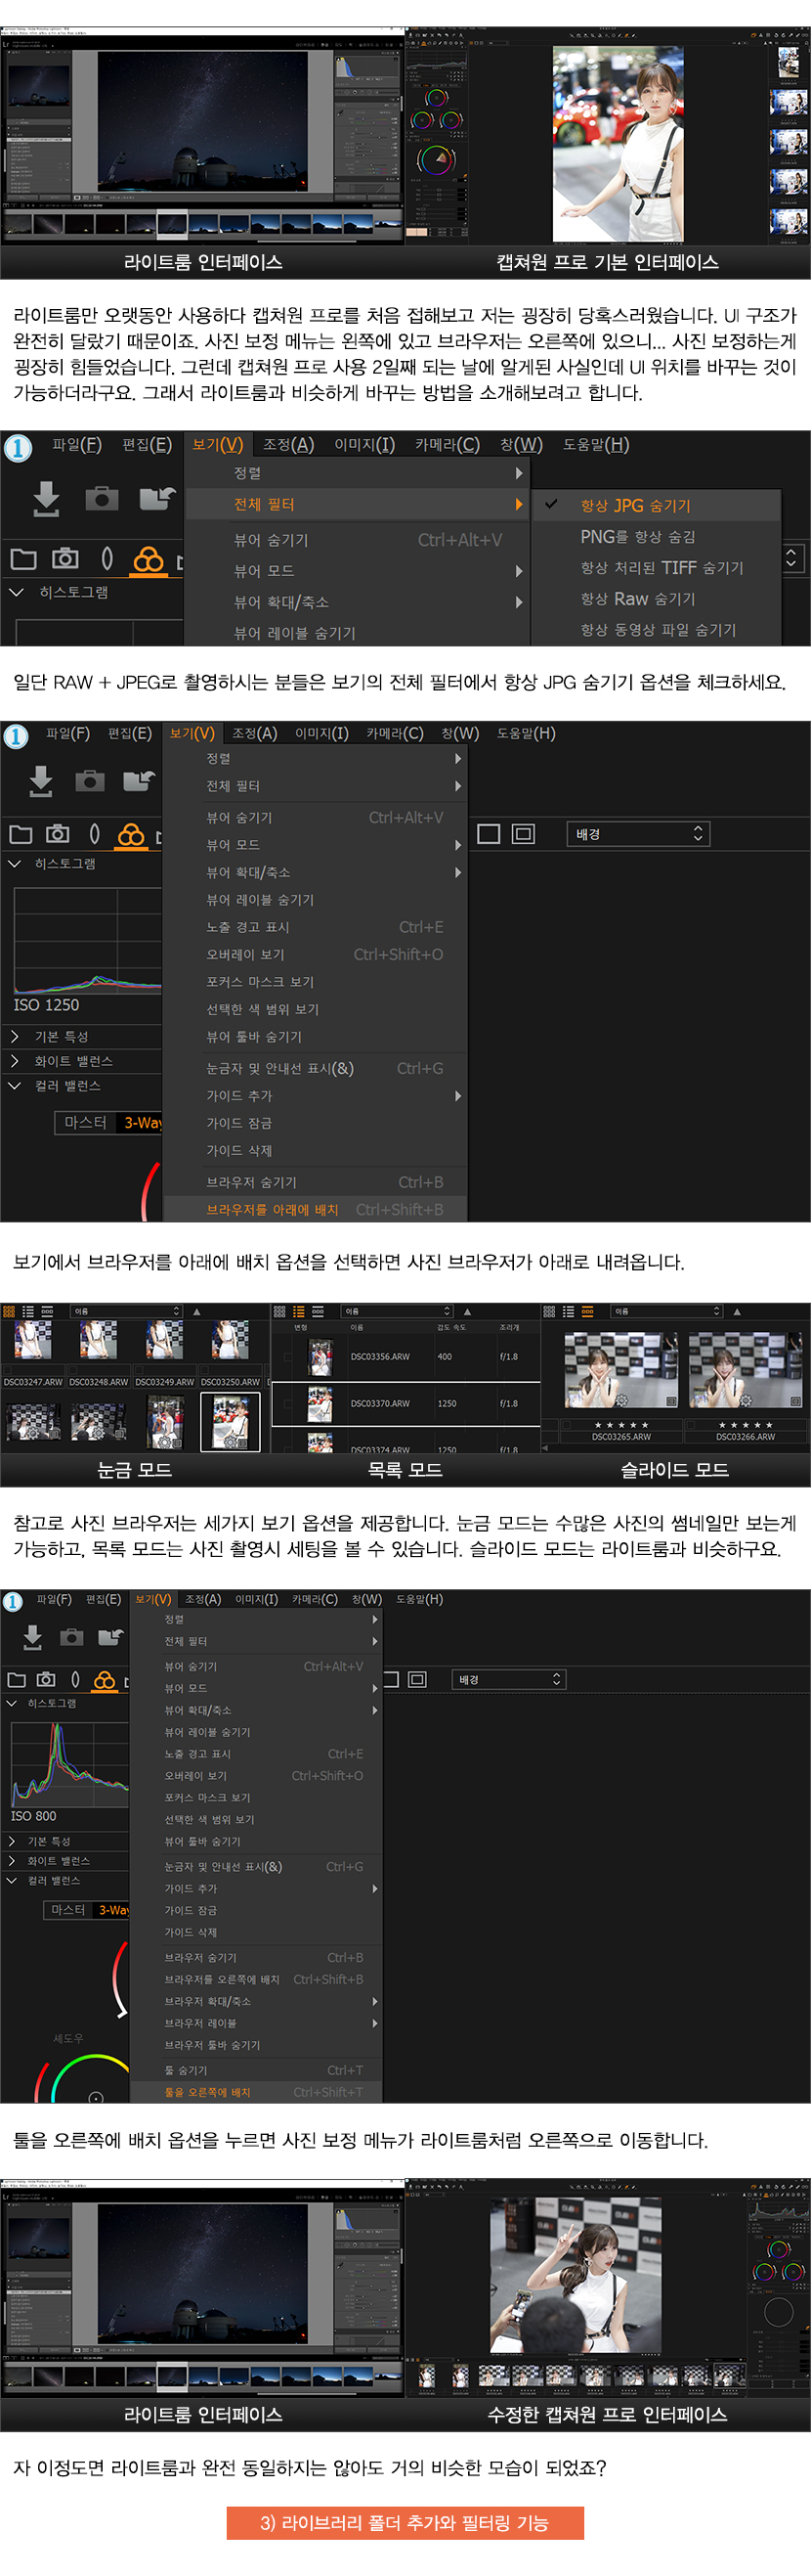Open 이름 sort dropdown in 슬라이드 모드 panel
Screen dimensions: 811x2576
click(666, 1310)
